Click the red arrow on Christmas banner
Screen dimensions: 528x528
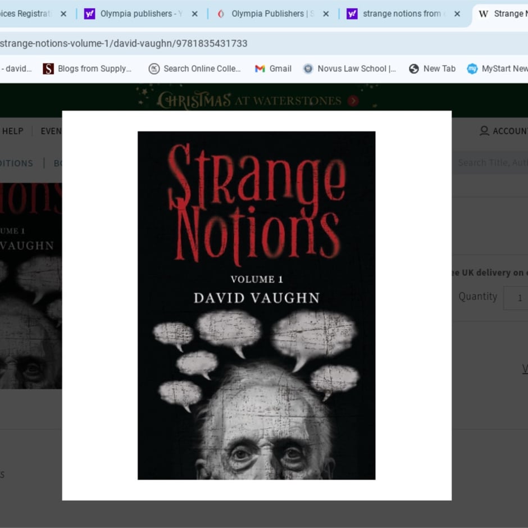353,101
